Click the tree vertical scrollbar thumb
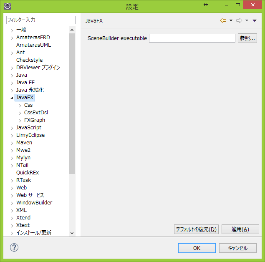Image resolution: width=265 pixels, height=262 pixels. pos(72,103)
